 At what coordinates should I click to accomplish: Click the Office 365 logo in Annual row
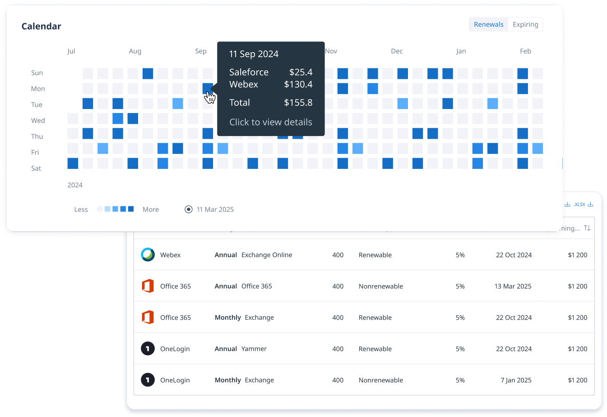pos(148,286)
